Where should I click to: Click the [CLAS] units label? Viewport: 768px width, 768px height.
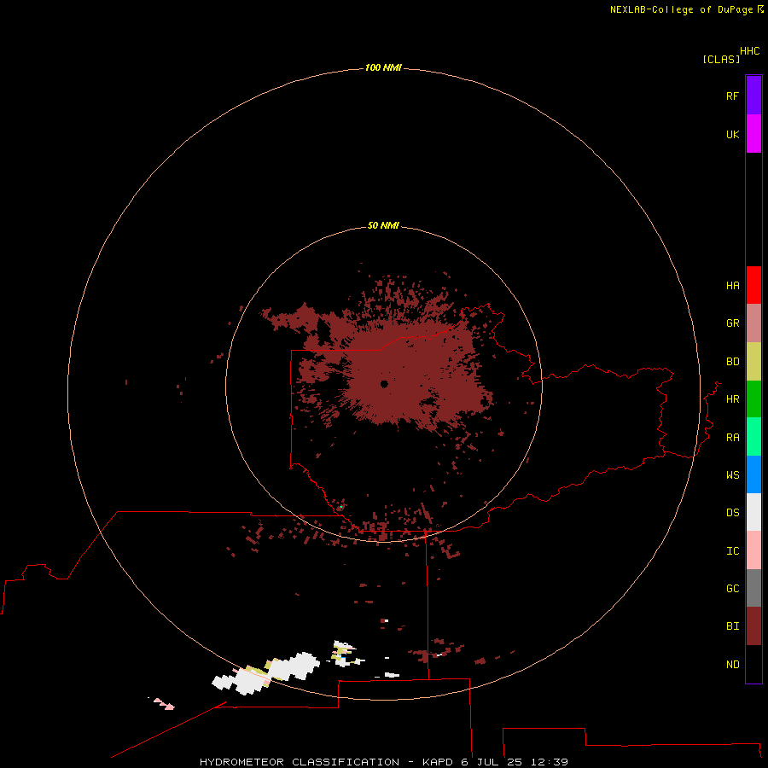[721, 59]
